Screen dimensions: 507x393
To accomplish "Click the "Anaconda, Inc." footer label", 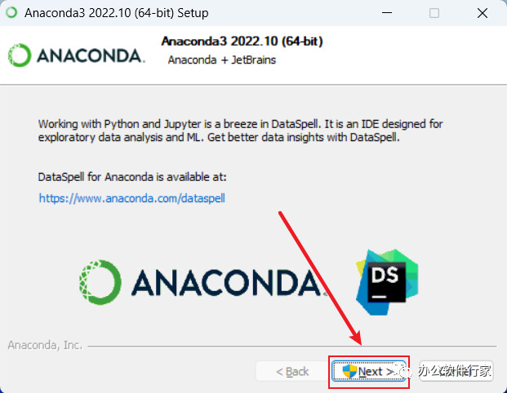I will (x=45, y=345).
